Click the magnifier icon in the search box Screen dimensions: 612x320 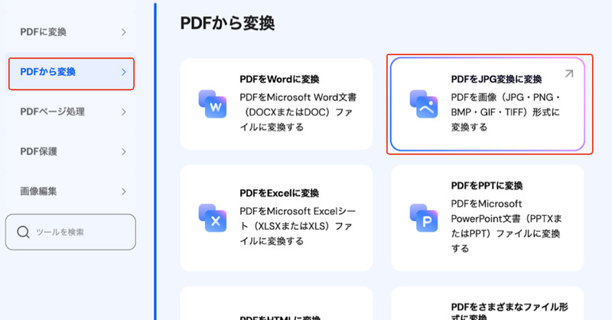pos(23,232)
